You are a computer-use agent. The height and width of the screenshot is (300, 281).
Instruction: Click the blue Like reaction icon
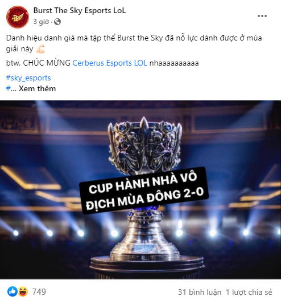coord(13,291)
